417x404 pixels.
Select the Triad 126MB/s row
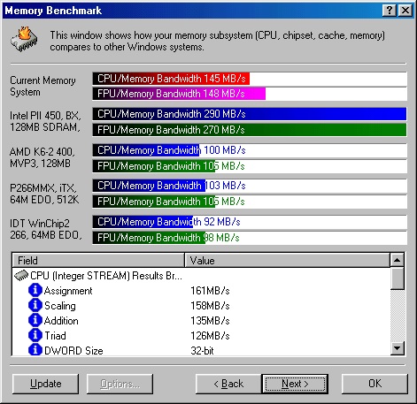click(x=201, y=335)
